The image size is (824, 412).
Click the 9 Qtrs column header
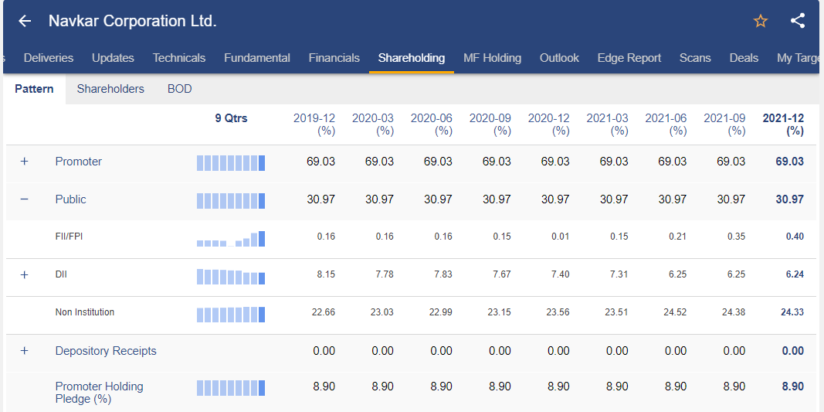[x=231, y=118]
